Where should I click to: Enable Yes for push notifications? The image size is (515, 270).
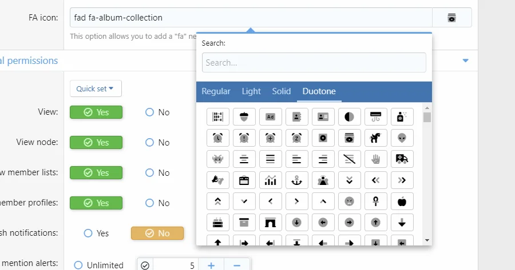point(88,233)
